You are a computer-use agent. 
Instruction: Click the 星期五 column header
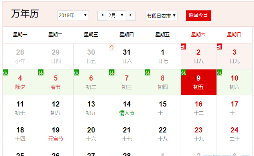162,35
